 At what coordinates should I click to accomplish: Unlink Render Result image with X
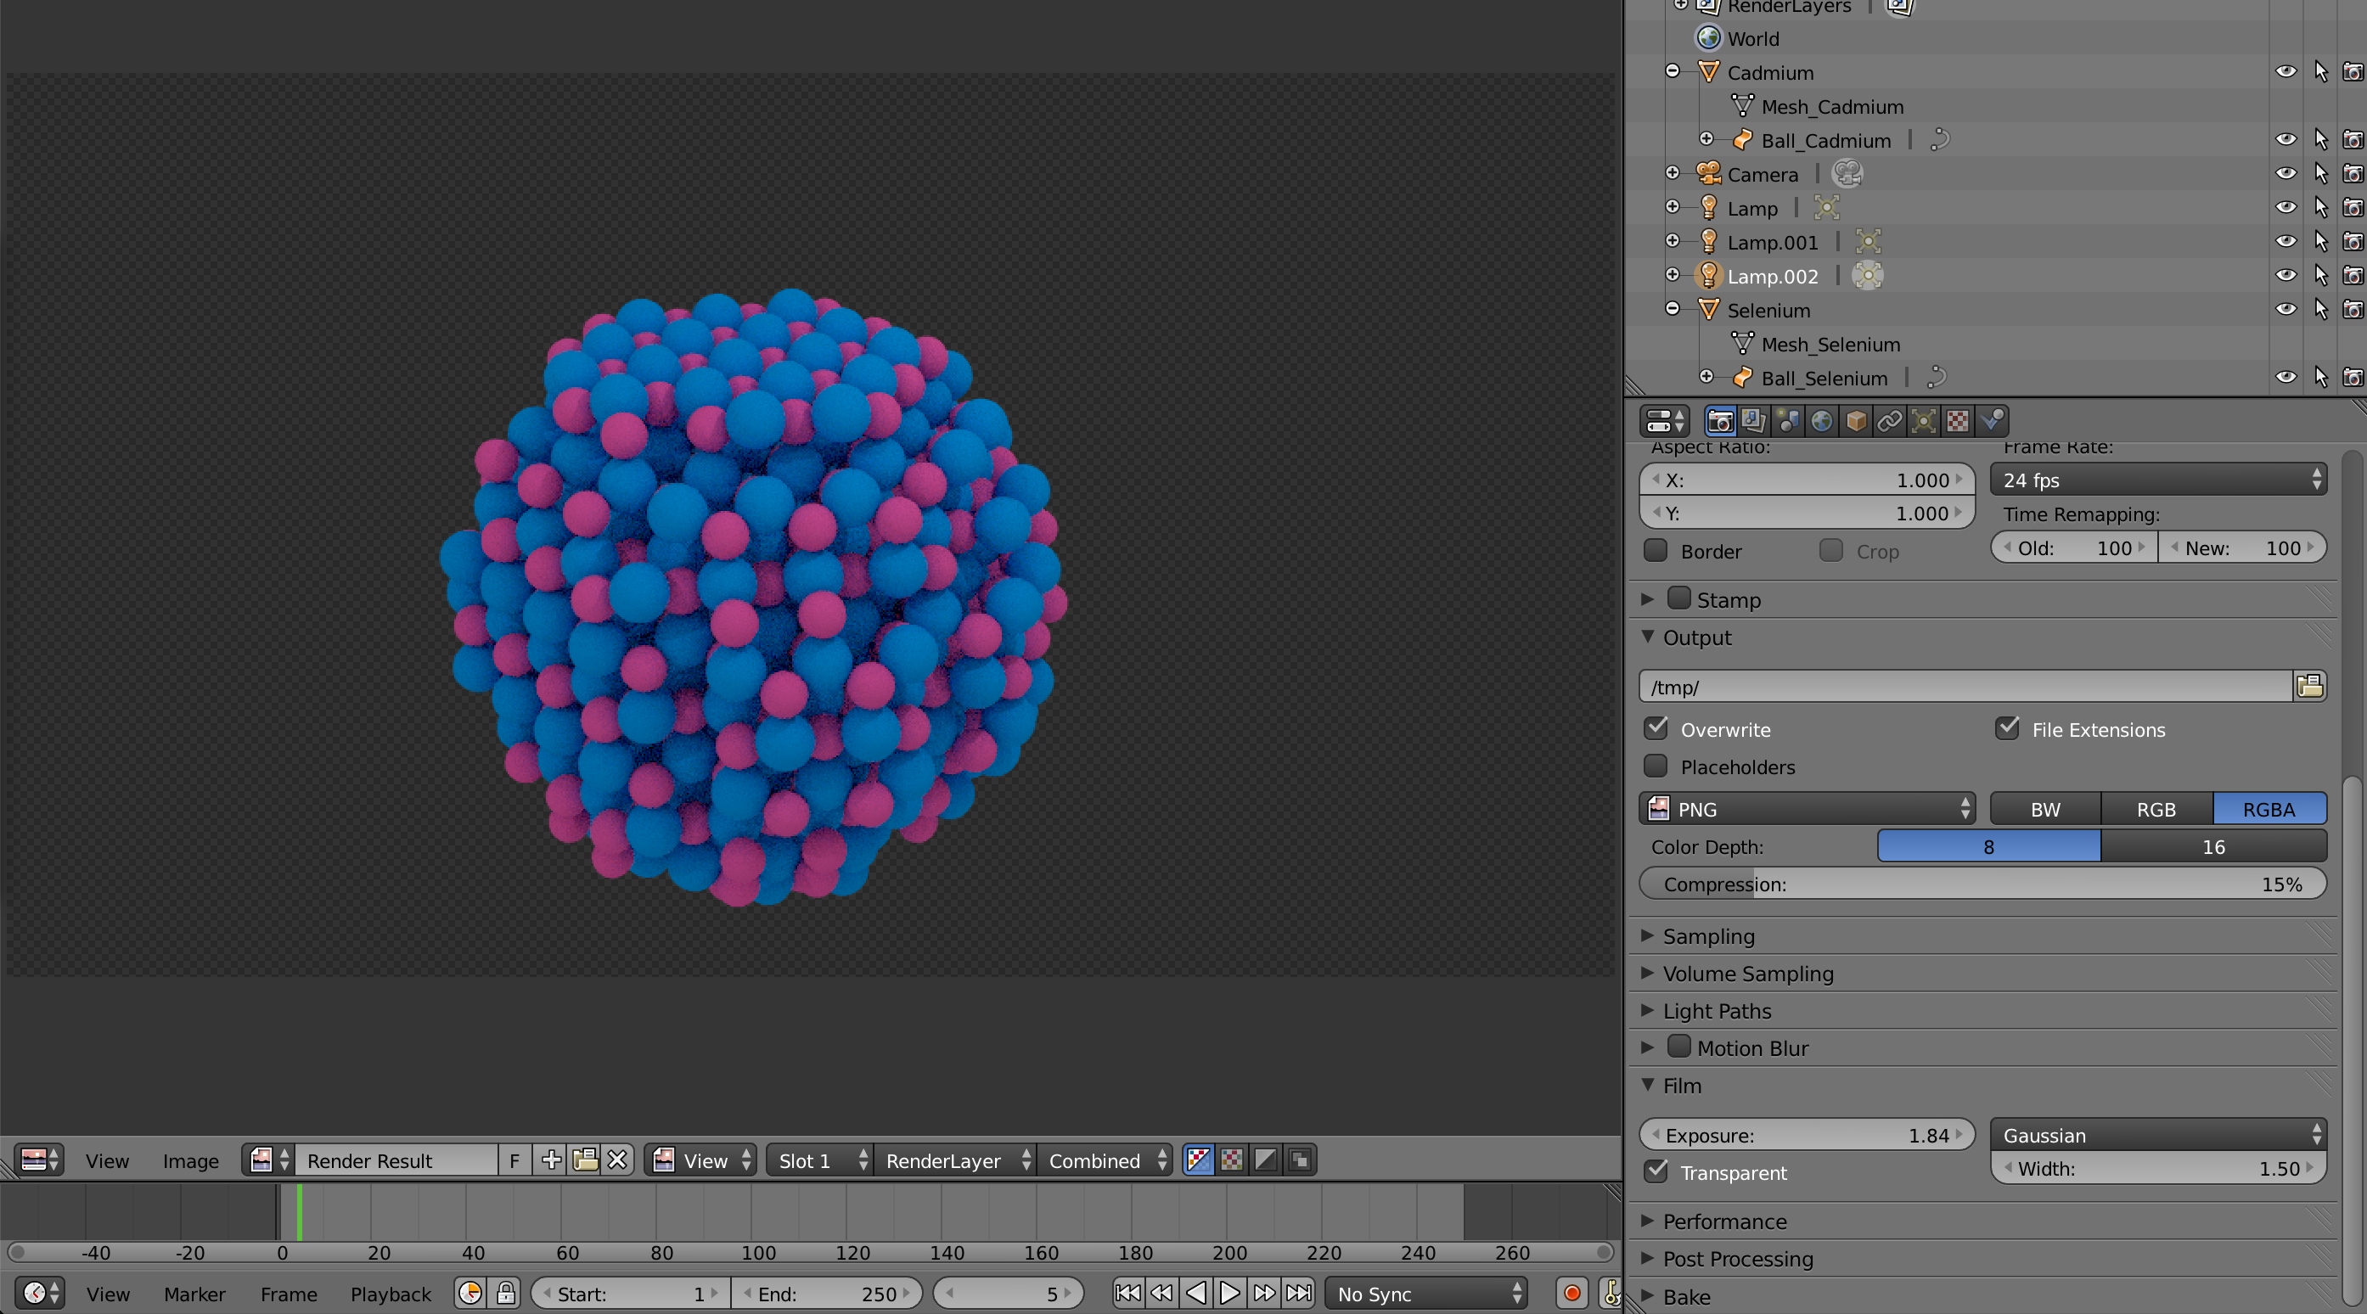tap(617, 1160)
